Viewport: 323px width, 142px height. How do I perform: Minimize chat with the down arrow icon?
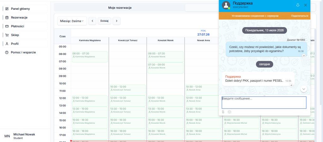coord(298,5)
